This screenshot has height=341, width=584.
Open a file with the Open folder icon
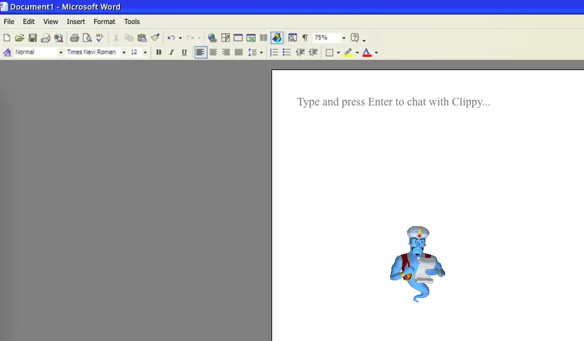(x=20, y=38)
